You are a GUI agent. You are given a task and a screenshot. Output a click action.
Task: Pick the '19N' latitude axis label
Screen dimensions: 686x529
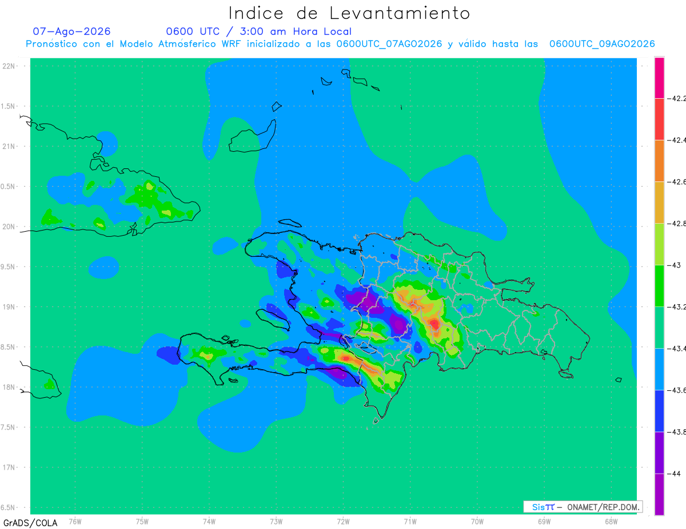click(x=9, y=306)
